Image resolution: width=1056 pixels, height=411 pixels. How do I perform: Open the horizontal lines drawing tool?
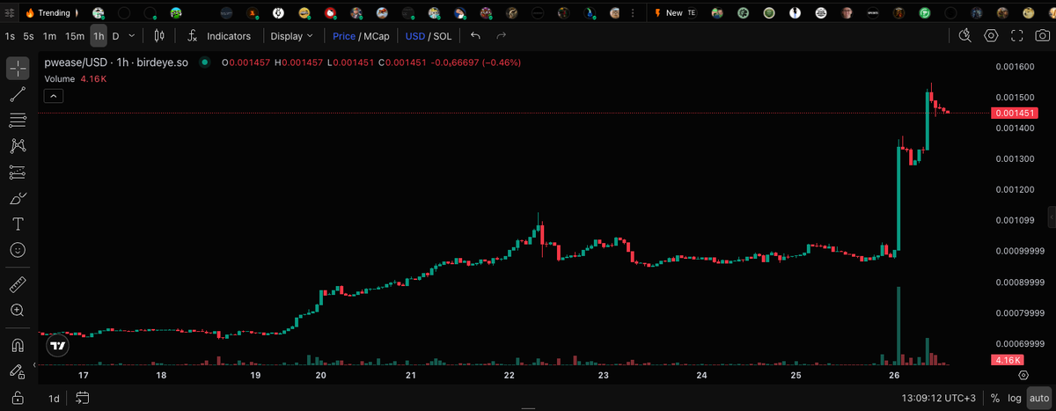pyautogui.click(x=17, y=120)
